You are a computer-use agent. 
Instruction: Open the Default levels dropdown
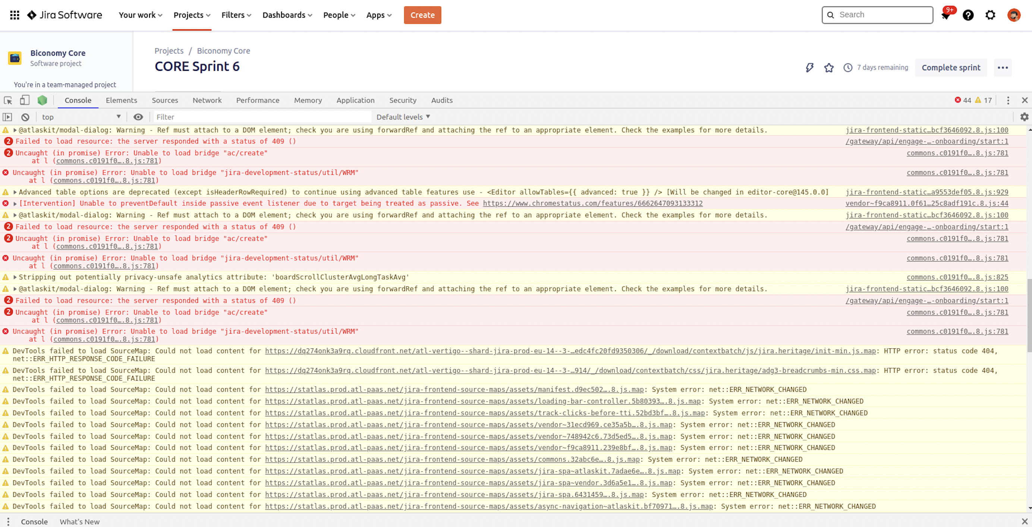403,117
